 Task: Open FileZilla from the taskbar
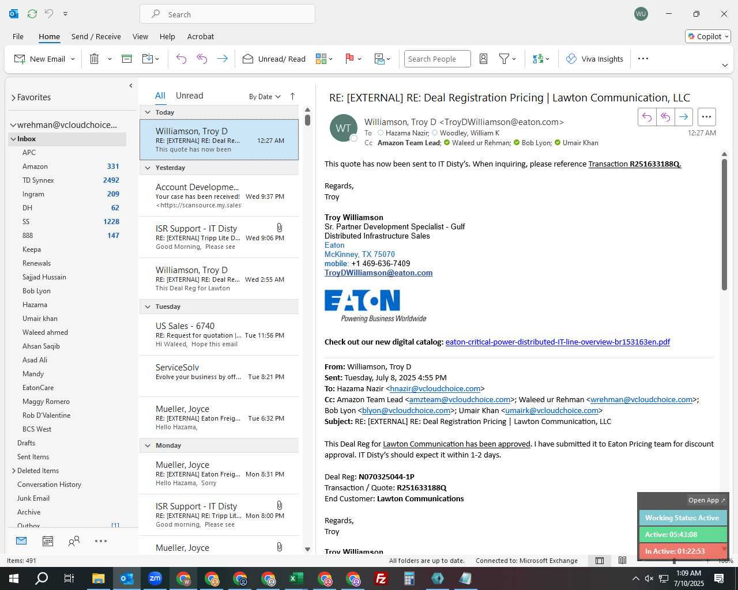(381, 578)
